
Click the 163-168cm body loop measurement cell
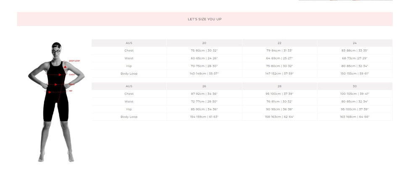point(354,117)
